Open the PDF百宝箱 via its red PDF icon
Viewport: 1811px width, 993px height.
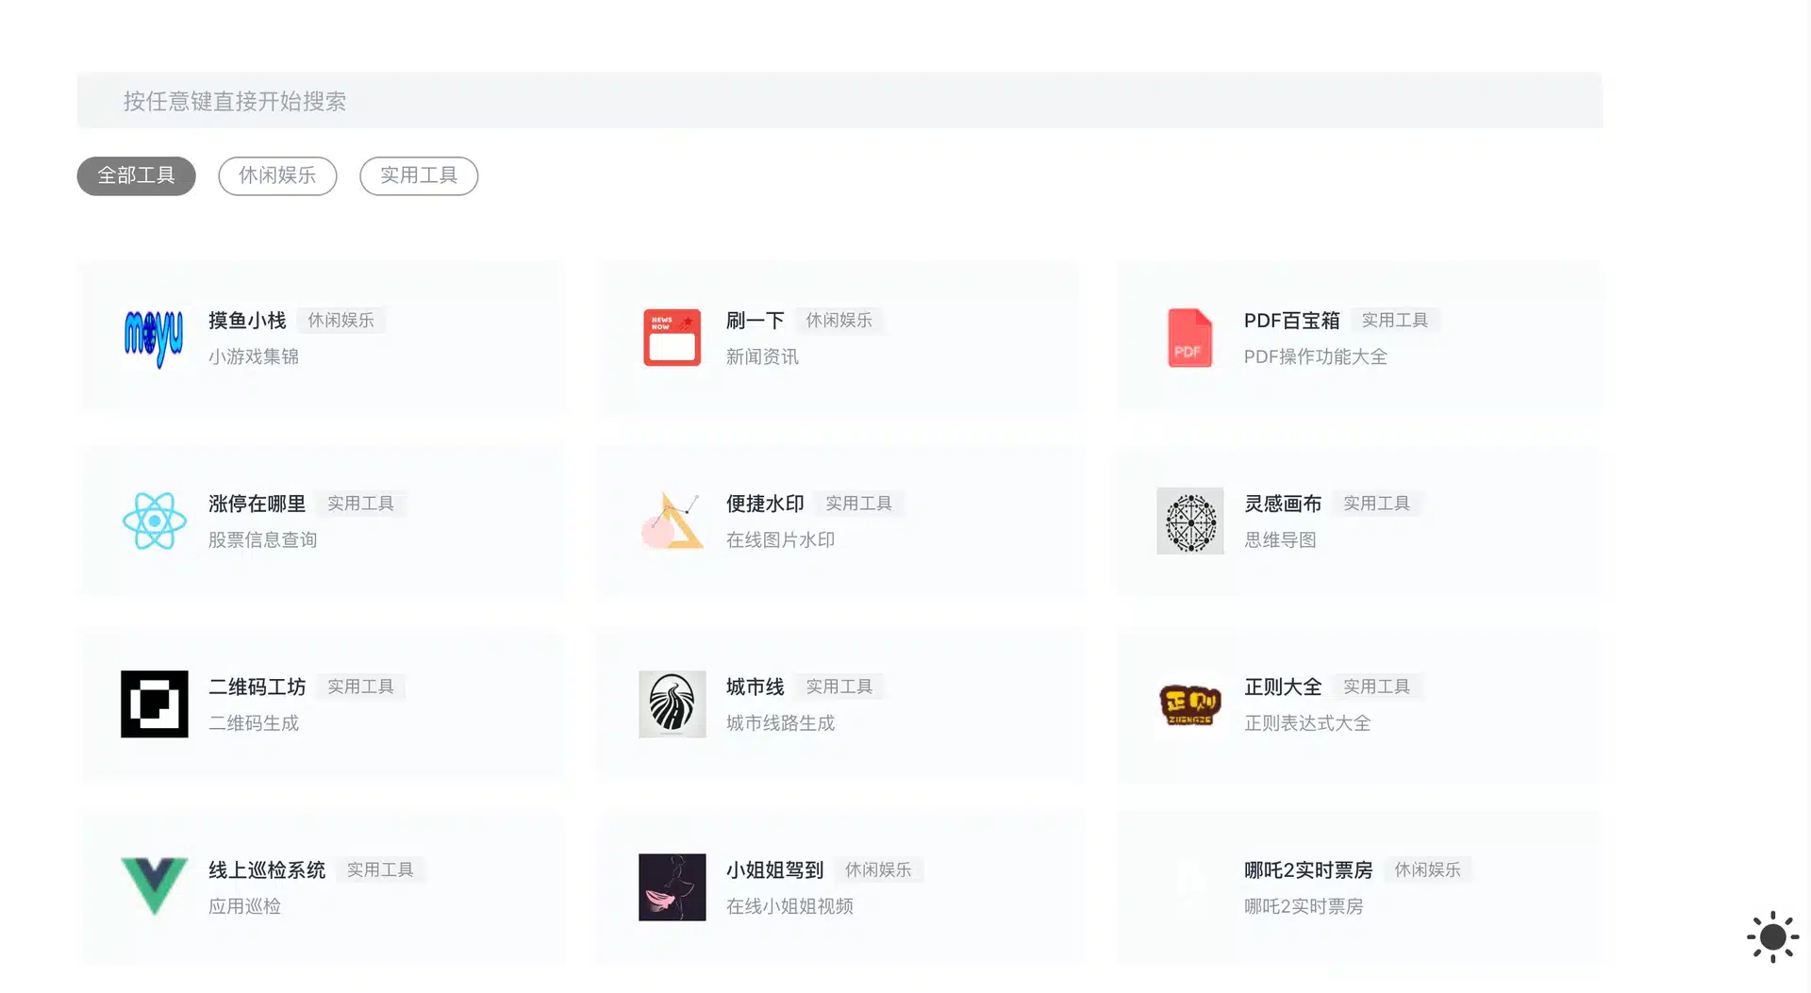coord(1189,338)
